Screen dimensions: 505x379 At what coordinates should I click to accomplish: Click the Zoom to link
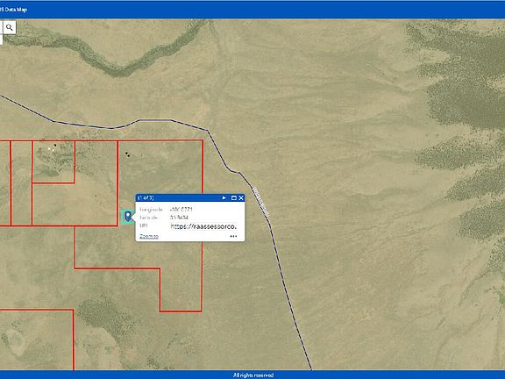point(149,236)
